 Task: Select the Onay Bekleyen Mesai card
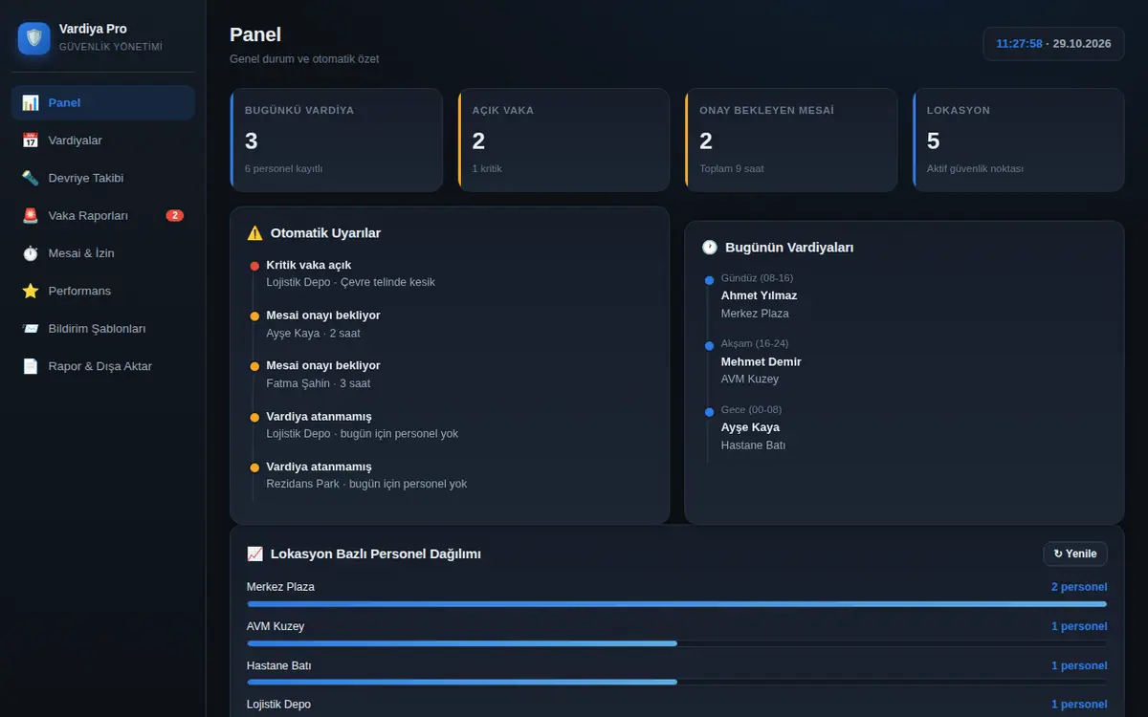click(791, 140)
